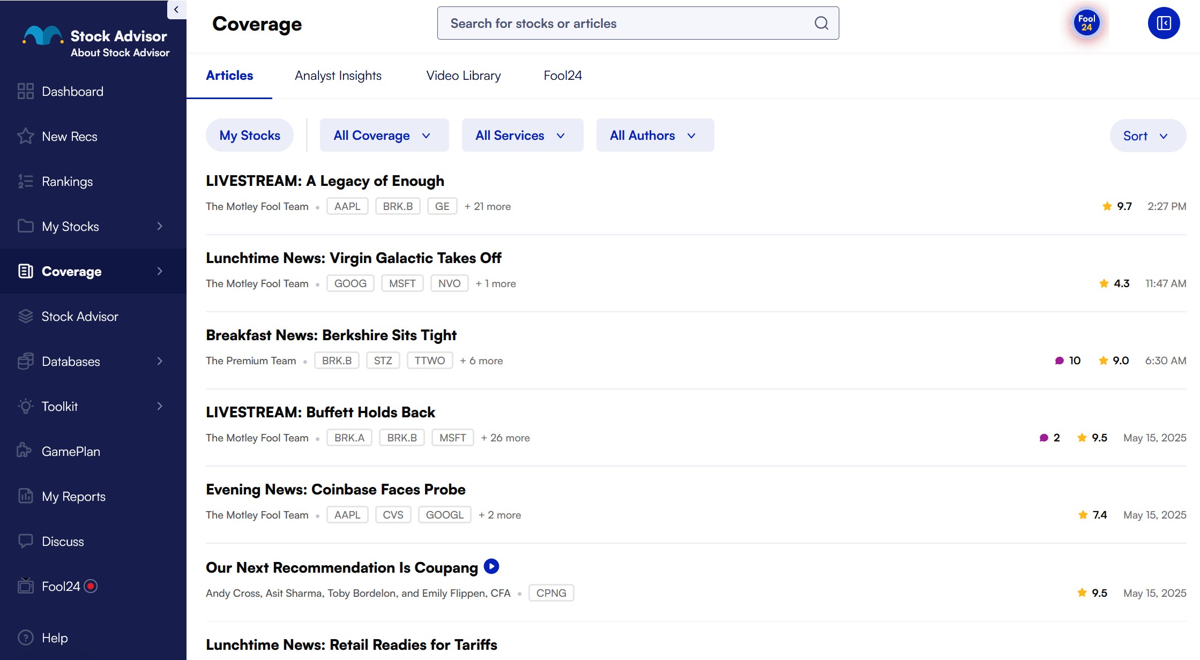
Task: Switch to the Analyst Insights tab
Action: coord(338,76)
